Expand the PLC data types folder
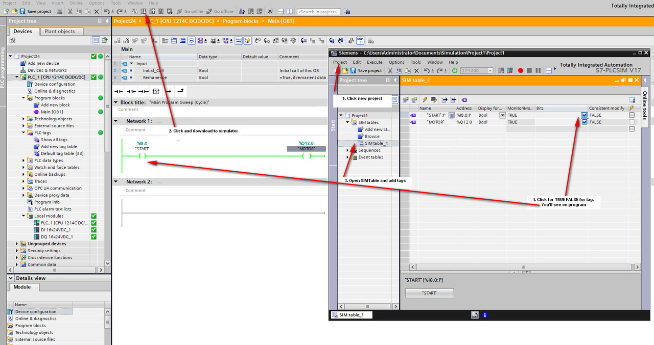The height and width of the screenshot is (345, 654). pos(24,161)
